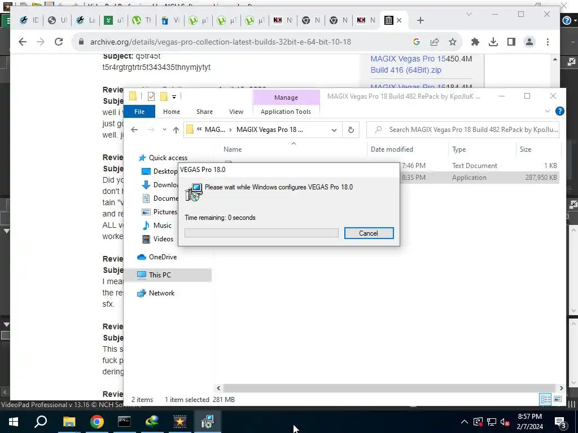Cancel the VEGAS Pro 18.0 configuration
Viewport: 578px width, 433px height.
369,233
